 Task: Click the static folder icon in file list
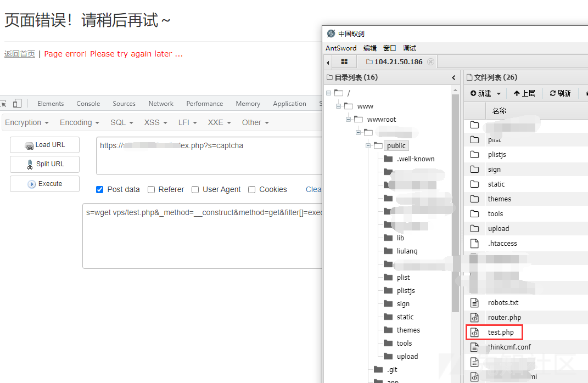point(474,184)
